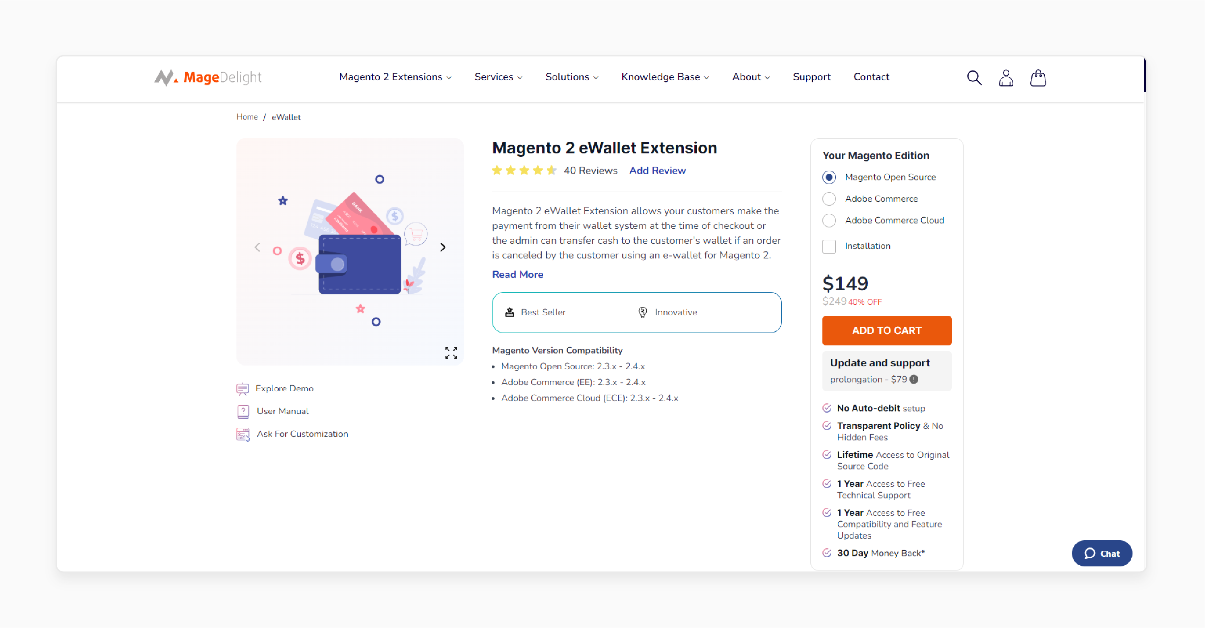Open the Explore Demo link
This screenshot has width=1205, height=628.
click(x=284, y=388)
